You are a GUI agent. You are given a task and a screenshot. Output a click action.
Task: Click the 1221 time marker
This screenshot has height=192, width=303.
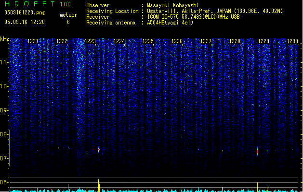[33, 41]
